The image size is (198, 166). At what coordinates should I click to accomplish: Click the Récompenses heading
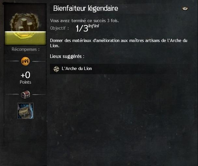point(25,49)
